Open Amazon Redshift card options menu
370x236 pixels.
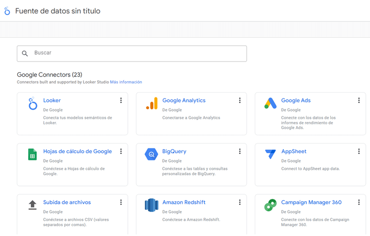(x=240, y=202)
